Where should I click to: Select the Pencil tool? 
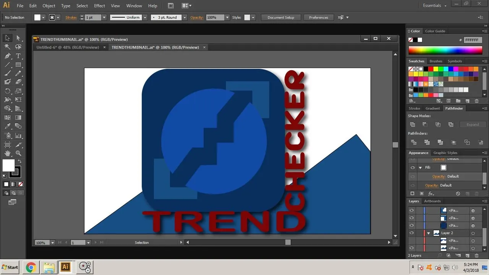(18, 73)
